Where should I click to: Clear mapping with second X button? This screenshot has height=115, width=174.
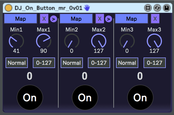[100, 19]
